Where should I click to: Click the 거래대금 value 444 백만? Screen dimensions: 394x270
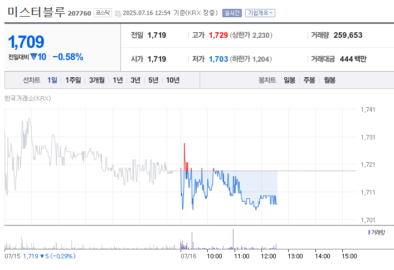click(353, 59)
